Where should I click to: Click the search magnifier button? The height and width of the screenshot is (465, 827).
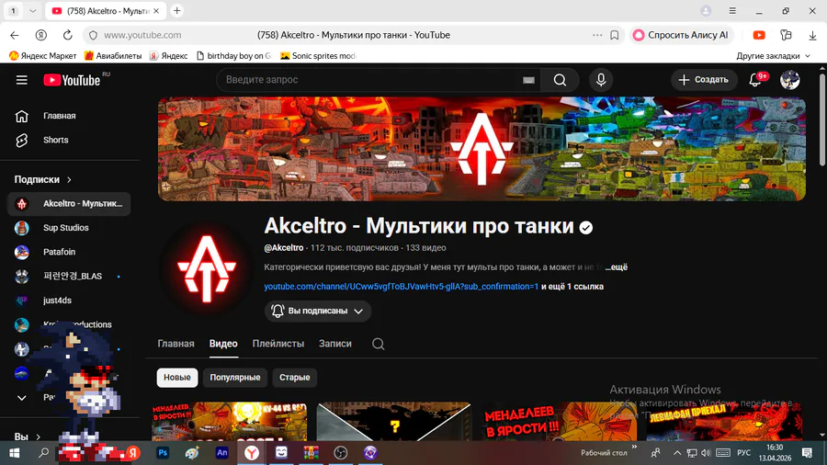click(x=560, y=80)
